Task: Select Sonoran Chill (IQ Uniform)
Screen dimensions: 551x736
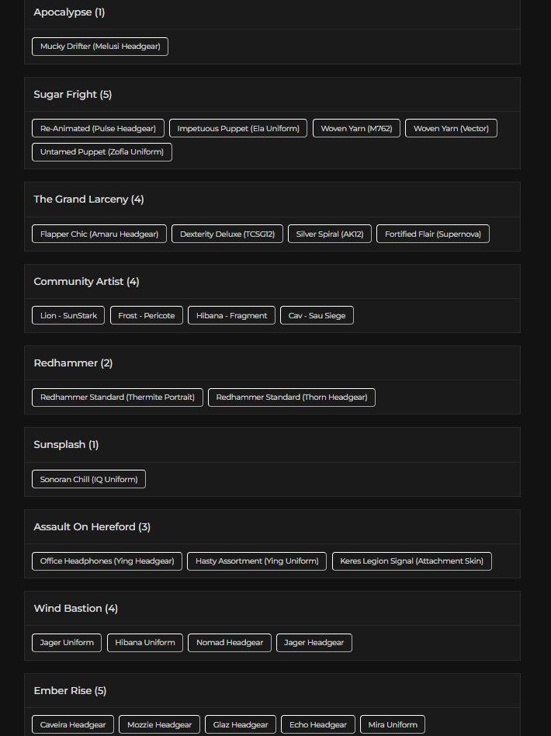Action: click(88, 479)
